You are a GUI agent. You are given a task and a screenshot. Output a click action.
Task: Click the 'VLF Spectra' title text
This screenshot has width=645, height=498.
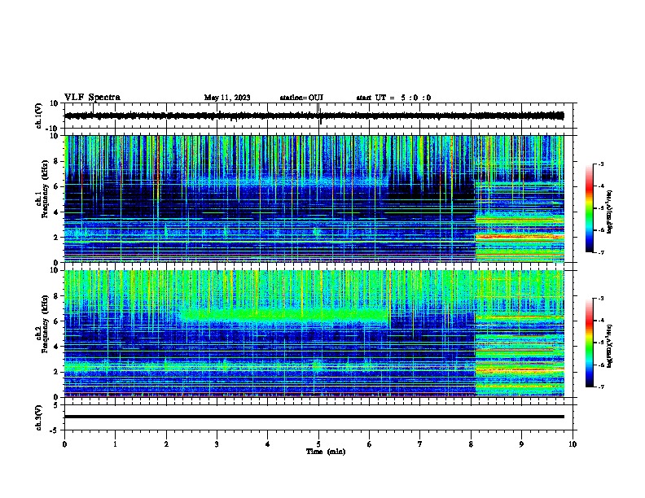92,98
